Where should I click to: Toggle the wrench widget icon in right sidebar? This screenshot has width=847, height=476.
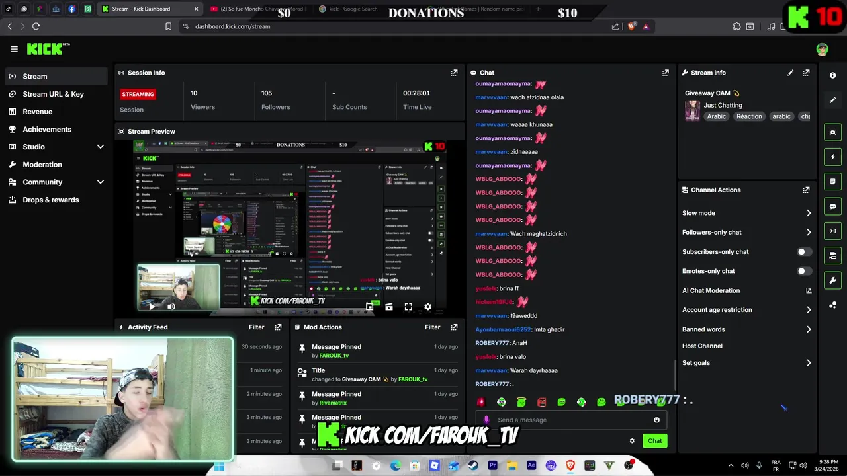[832, 280]
